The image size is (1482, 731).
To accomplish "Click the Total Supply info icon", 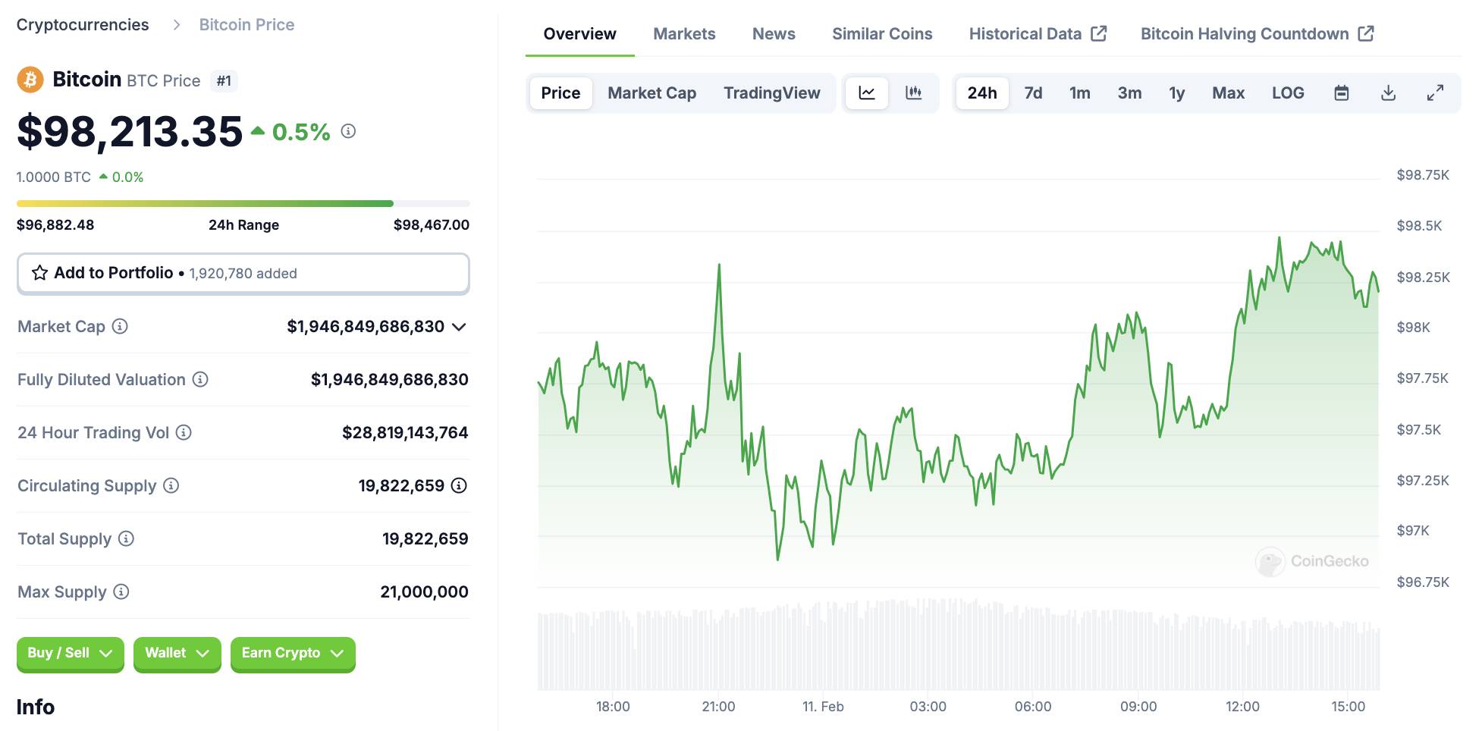I will (x=127, y=538).
